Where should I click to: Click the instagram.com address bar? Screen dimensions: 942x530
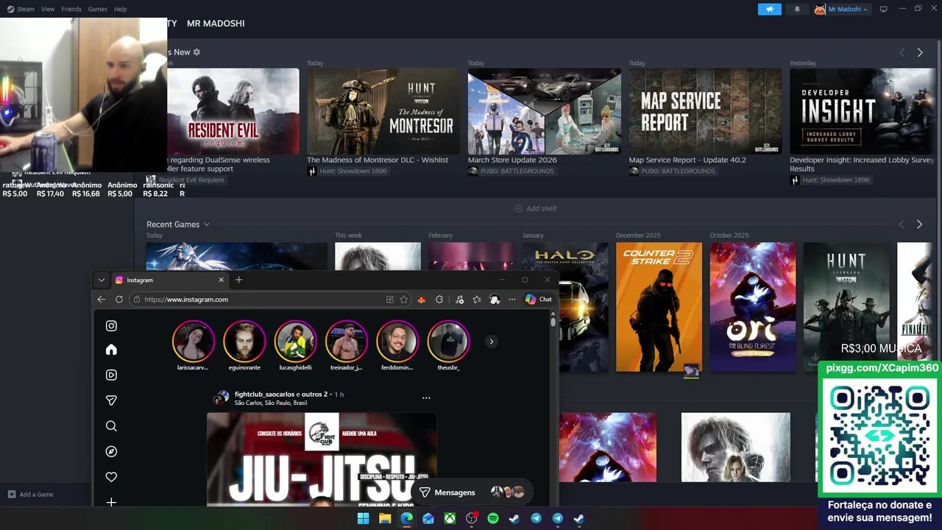(x=261, y=300)
